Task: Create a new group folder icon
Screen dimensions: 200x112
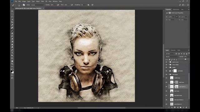Action: point(181,107)
